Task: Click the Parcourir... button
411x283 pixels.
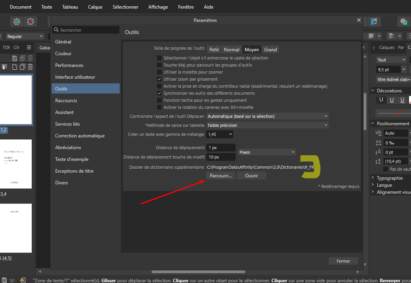Action: click(x=221, y=176)
